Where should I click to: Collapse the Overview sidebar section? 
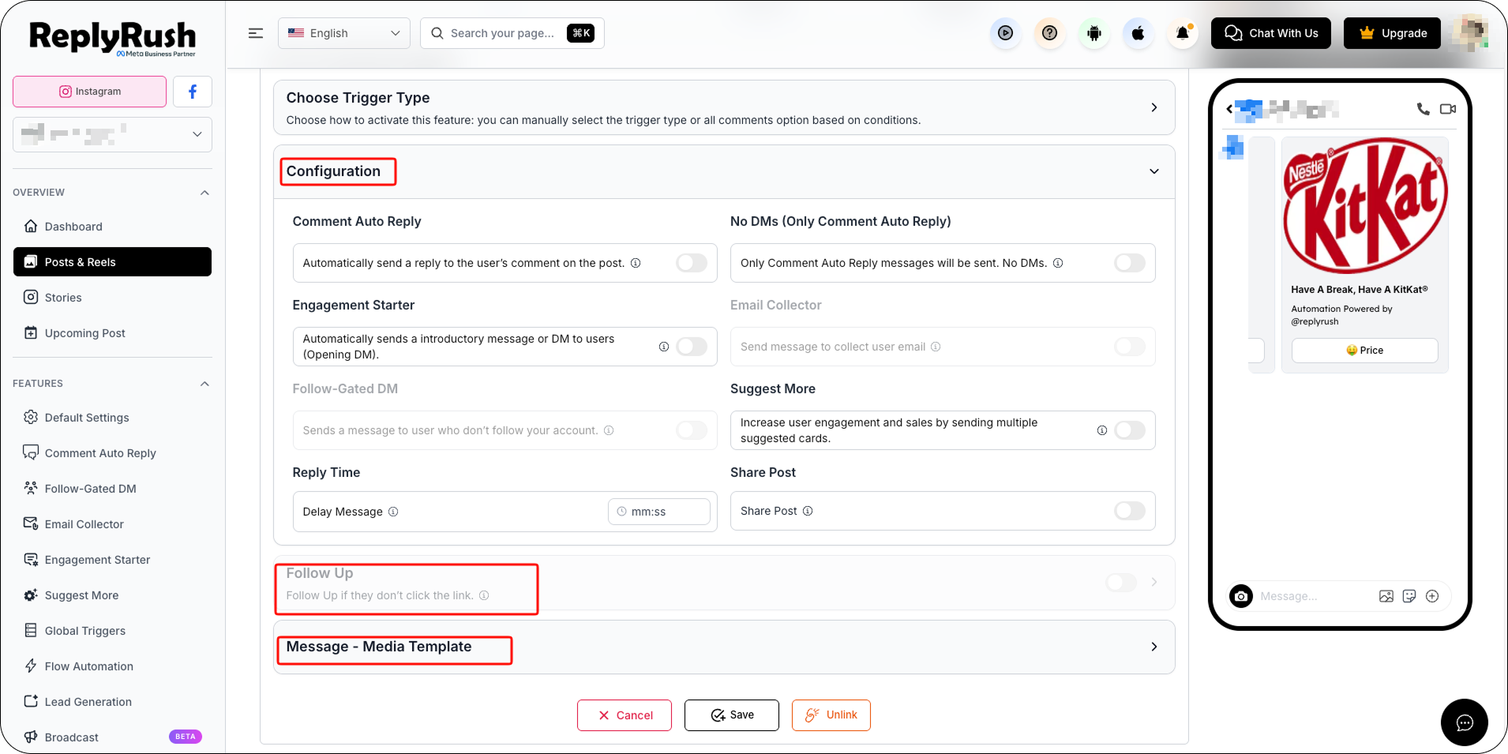[x=205, y=193]
